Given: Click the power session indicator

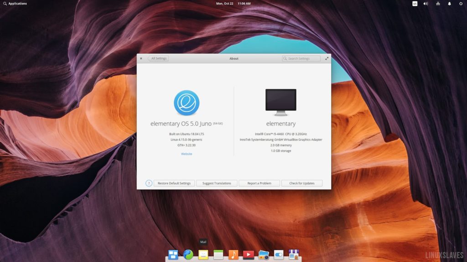Looking at the screenshot, I should click(x=461, y=4).
